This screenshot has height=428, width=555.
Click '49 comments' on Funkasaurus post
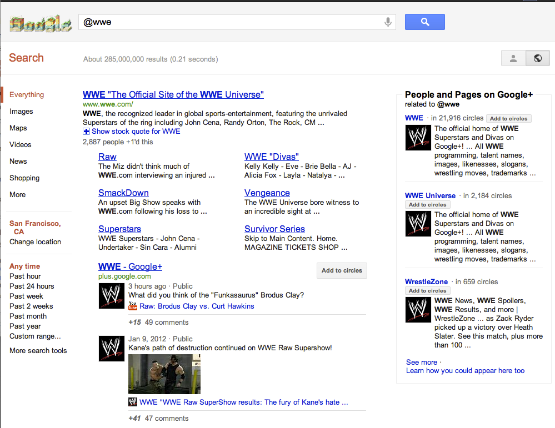point(166,322)
